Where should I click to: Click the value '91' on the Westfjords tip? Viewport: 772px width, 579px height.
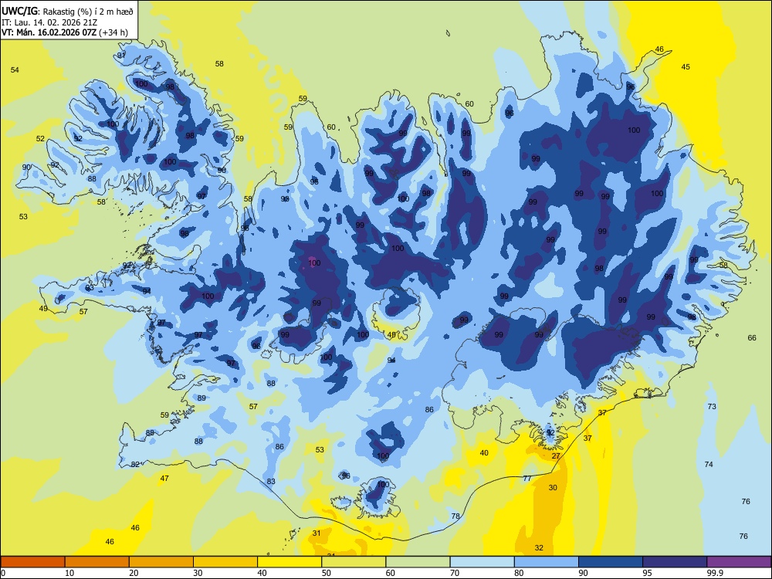click(121, 55)
